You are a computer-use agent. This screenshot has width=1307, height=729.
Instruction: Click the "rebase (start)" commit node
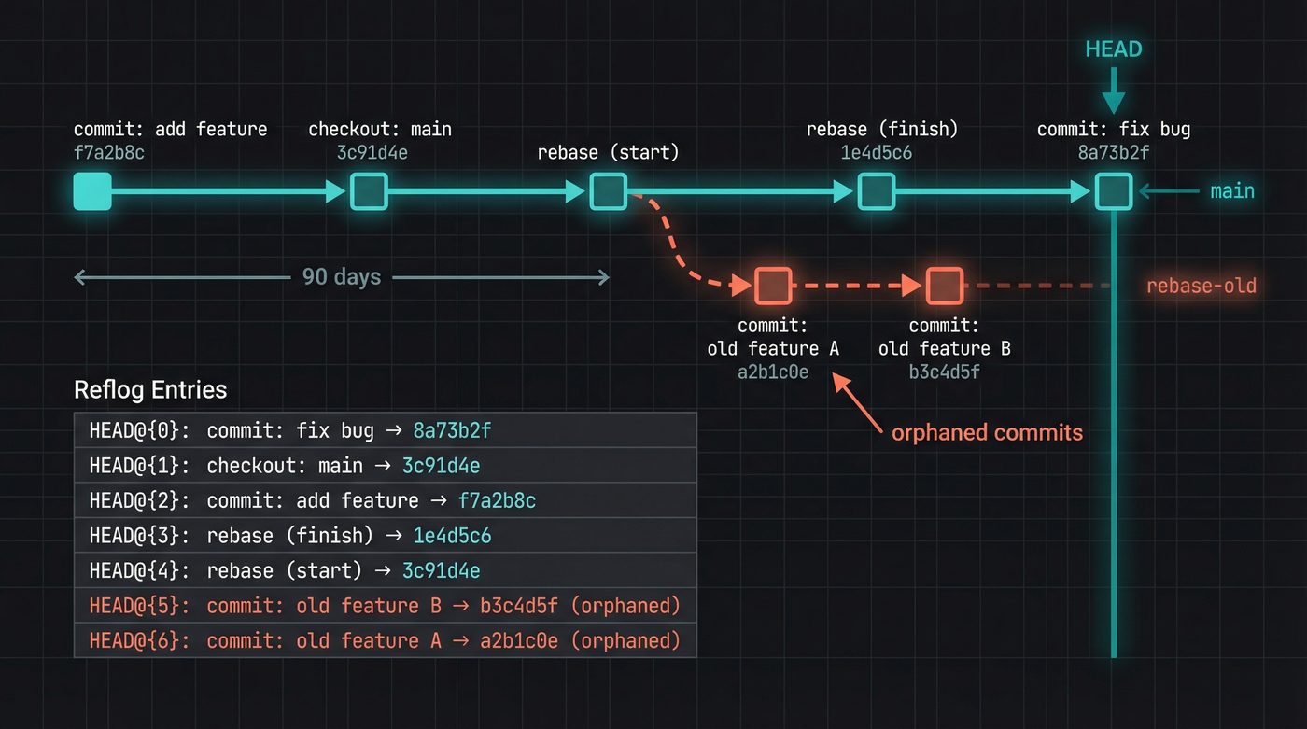pos(608,190)
